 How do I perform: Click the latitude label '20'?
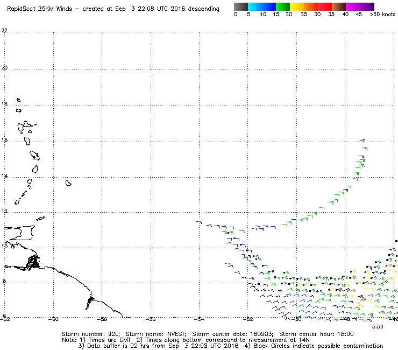(4, 68)
